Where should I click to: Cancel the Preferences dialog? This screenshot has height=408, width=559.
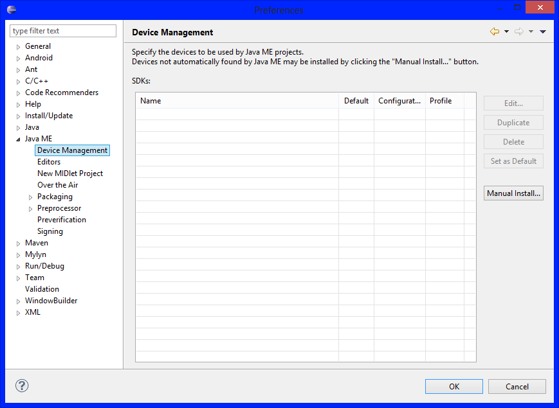coord(517,386)
